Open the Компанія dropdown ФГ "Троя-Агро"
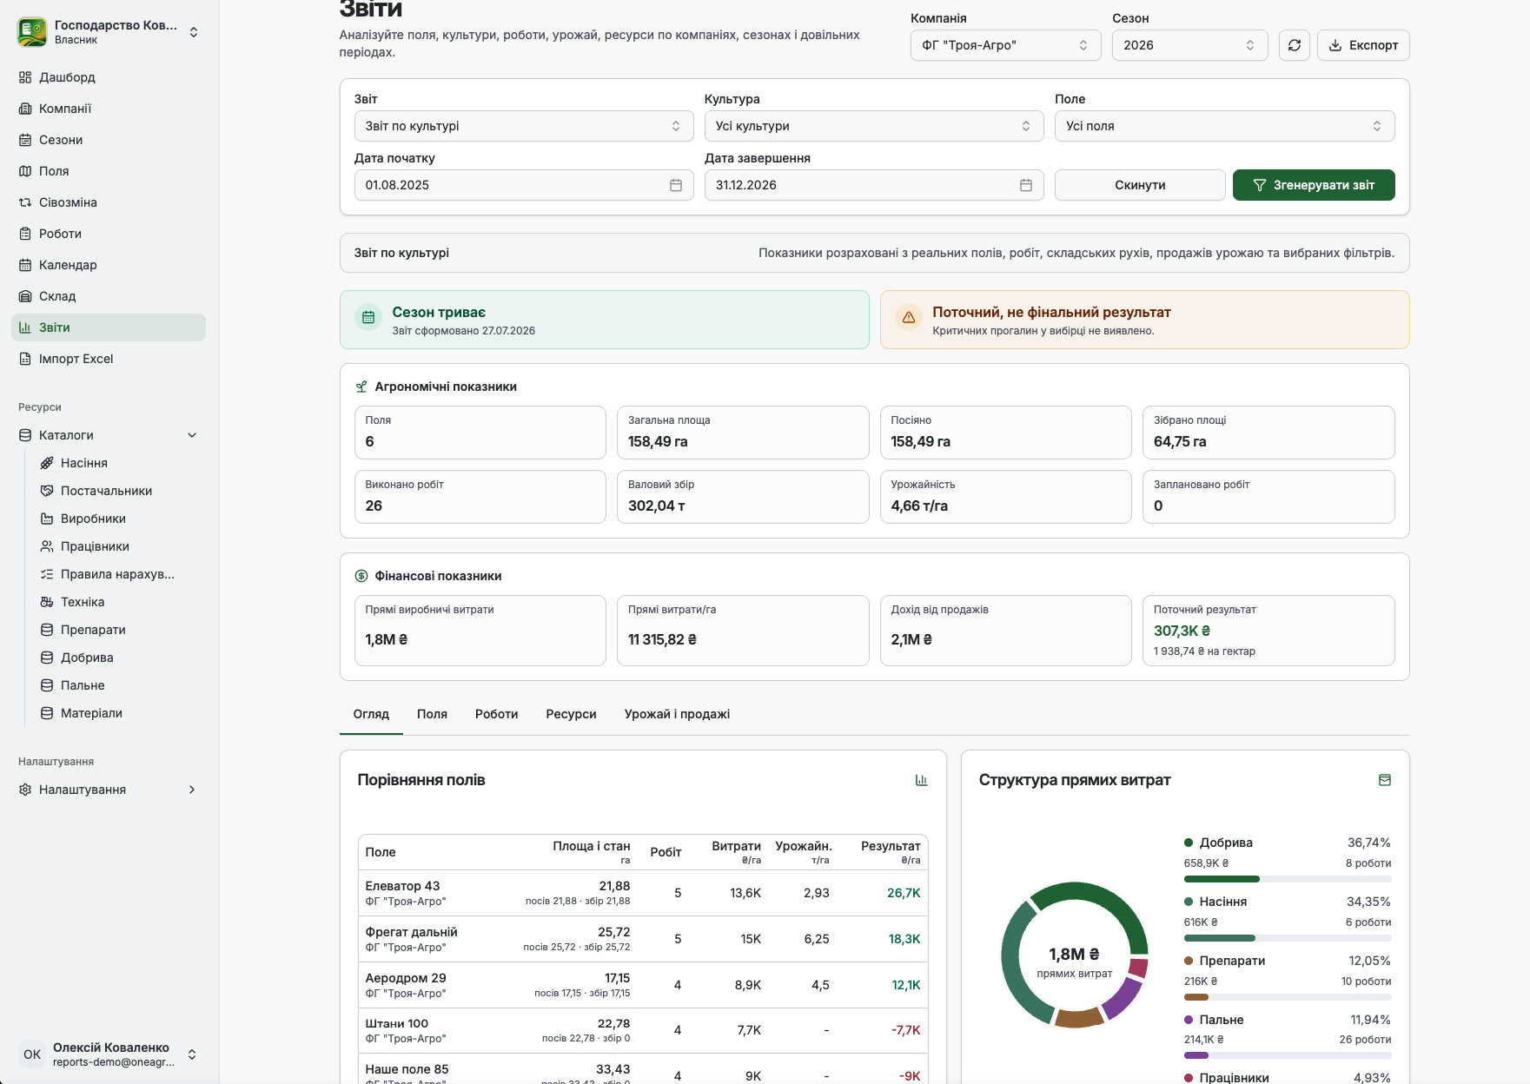 tap(1005, 45)
